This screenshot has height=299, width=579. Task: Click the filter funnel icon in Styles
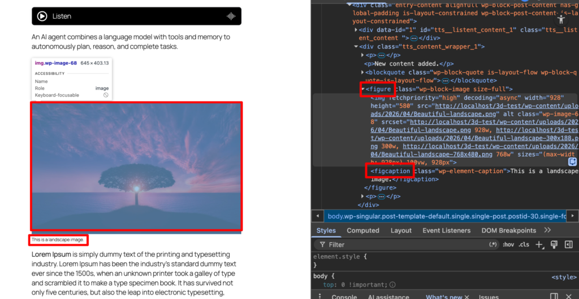pyautogui.click(x=322, y=244)
